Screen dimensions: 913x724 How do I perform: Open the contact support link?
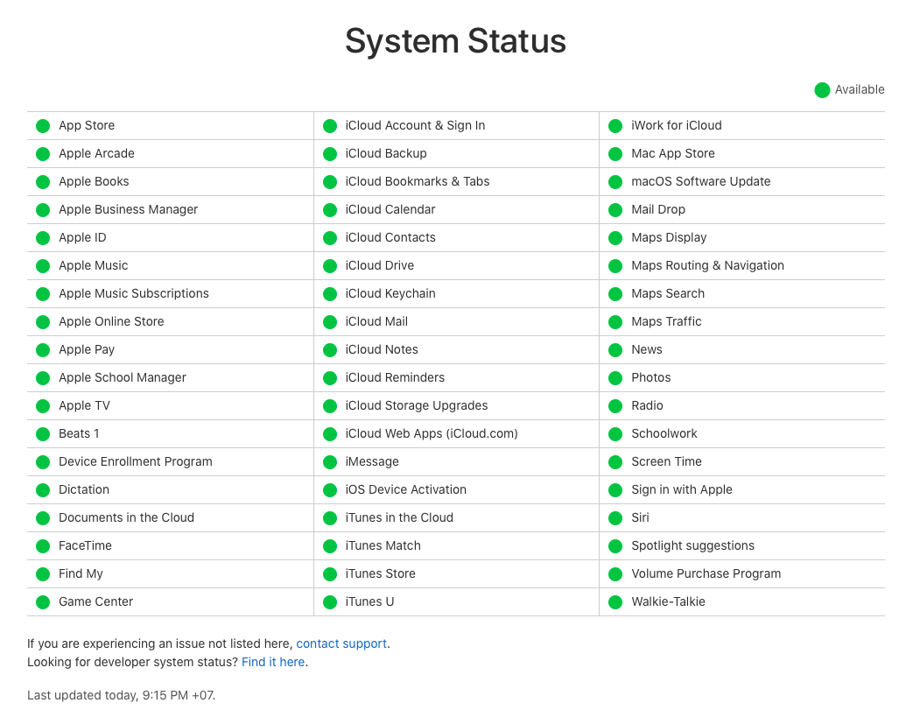pyautogui.click(x=341, y=643)
